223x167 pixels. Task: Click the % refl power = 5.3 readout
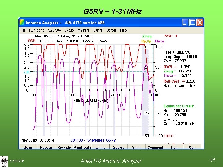click(179, 86)
